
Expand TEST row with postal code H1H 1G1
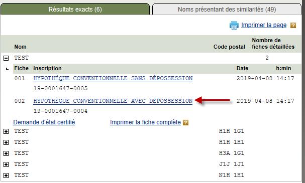tap(6, 131)
